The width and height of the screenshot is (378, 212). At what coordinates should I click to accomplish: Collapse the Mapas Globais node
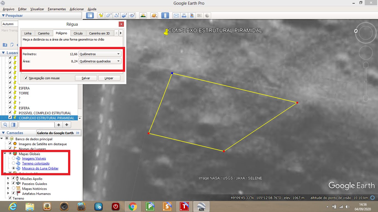5,154
